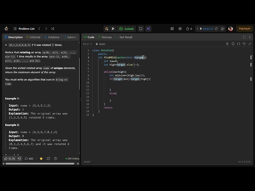Submit the solution
This screenshot has height=191, width=255.
click(x=126, y=29)
